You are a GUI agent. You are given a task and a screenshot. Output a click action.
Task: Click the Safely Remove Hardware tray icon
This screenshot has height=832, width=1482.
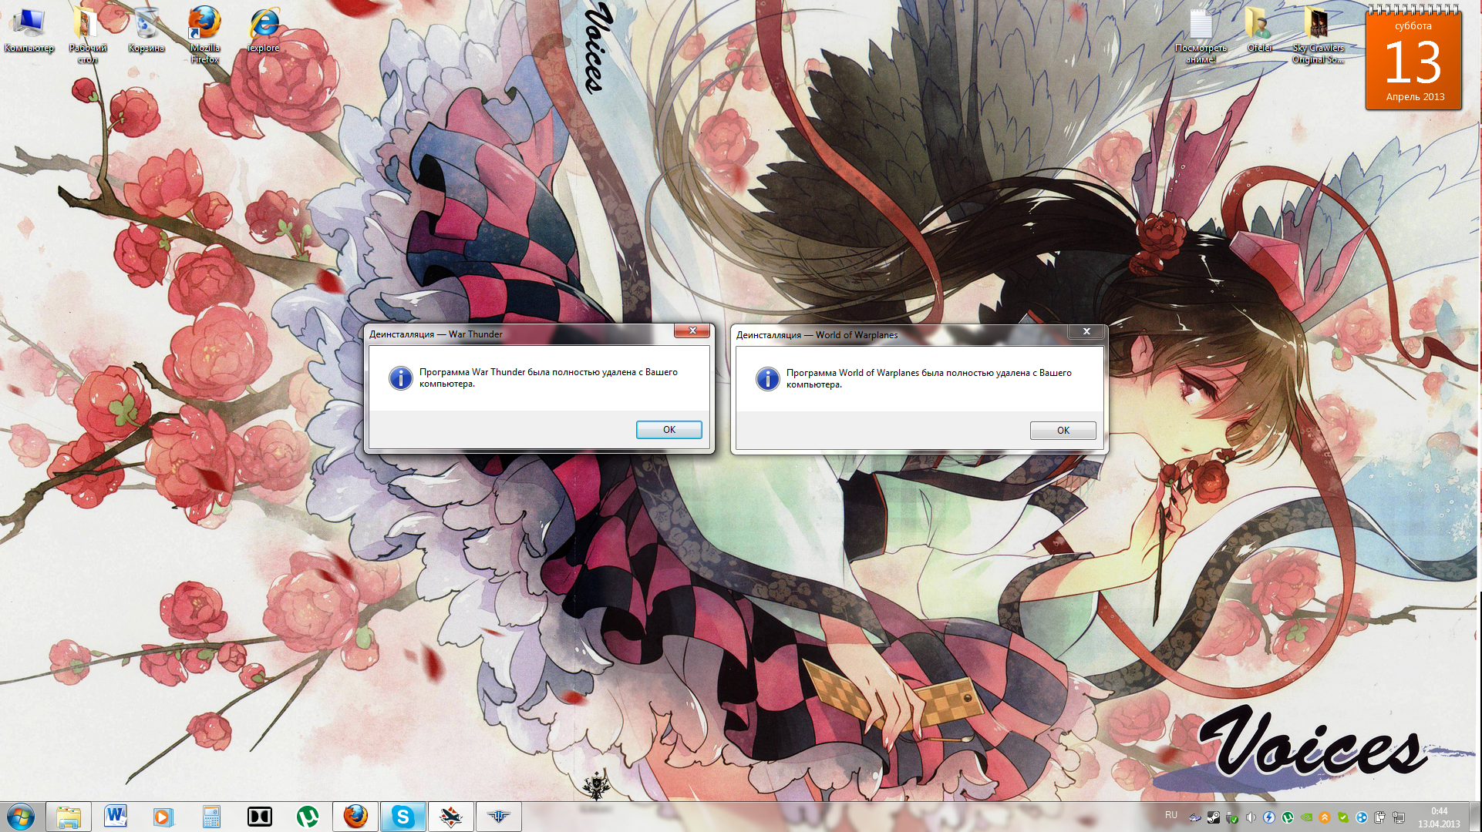1232,817
